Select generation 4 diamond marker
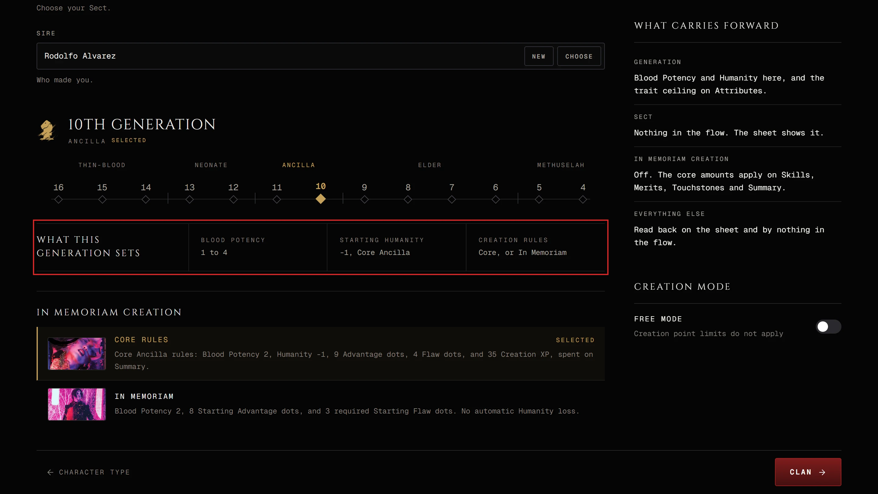Screen dimensions: 878x494 583,199
